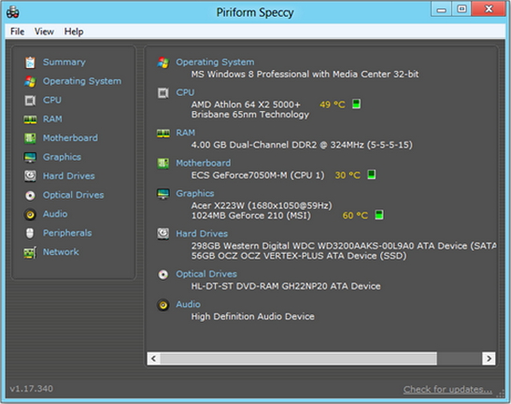Click the Audio speaker icon in summary pane

tap(163, 305)
